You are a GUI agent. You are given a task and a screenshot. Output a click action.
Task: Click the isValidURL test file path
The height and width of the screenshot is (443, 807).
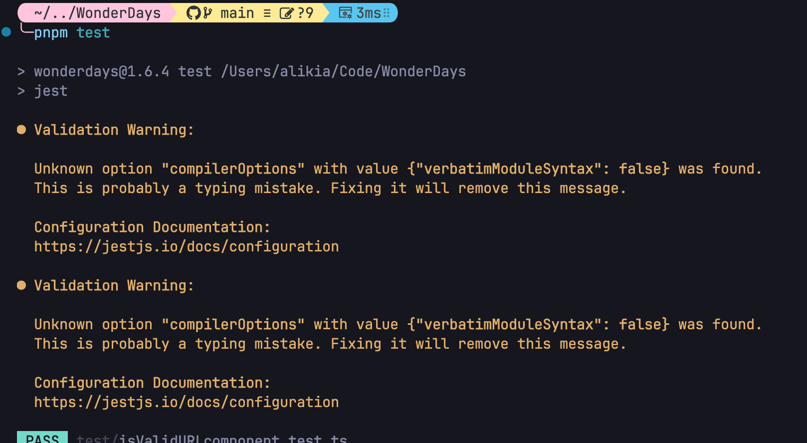pos(211,439)
